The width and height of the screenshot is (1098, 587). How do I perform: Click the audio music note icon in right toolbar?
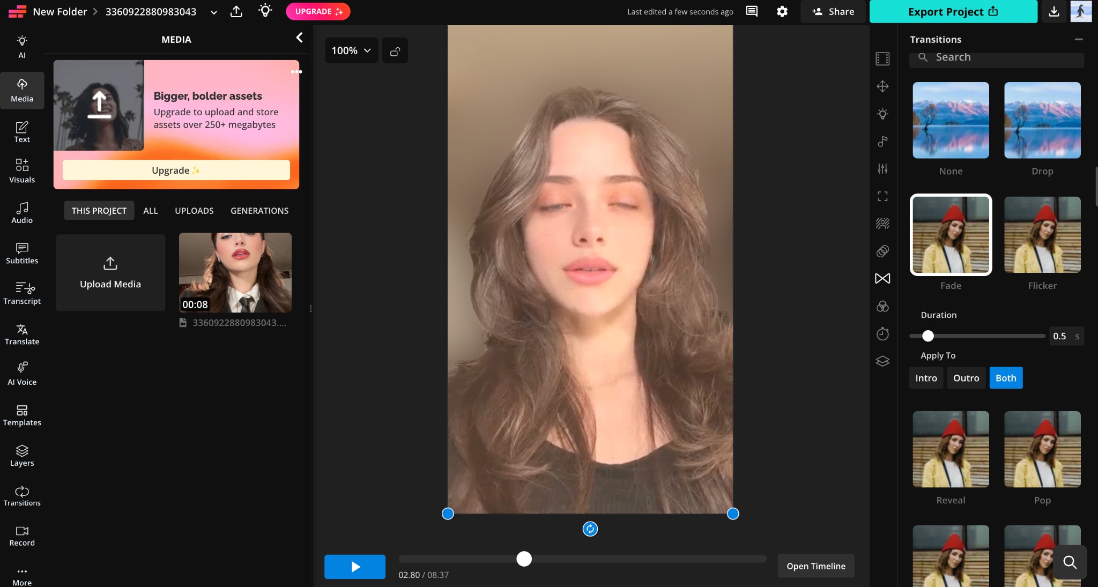click(x=882, y=141)
